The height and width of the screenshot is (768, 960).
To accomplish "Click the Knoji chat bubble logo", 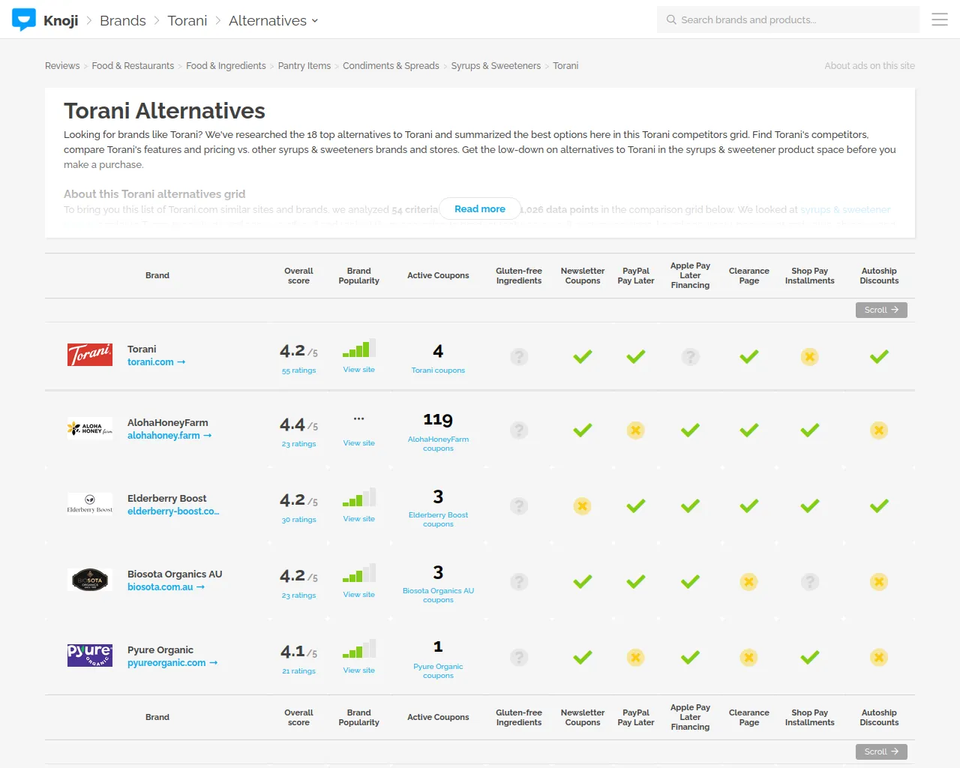I will [x=24, y=19].
